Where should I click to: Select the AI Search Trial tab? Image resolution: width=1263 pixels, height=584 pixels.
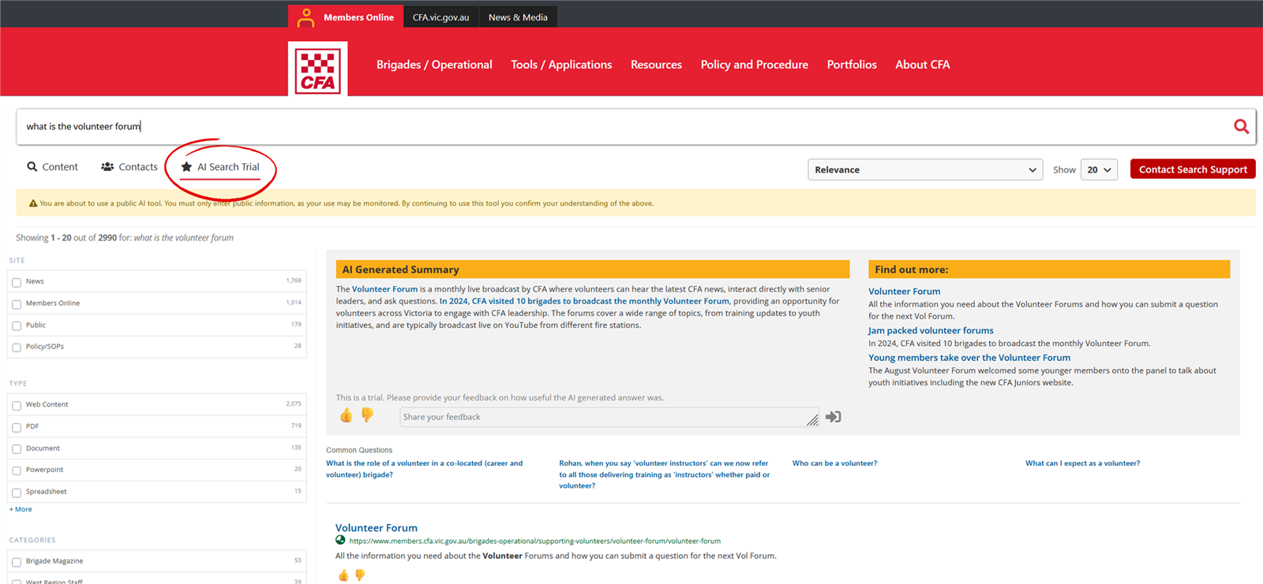tap(220, 167)
